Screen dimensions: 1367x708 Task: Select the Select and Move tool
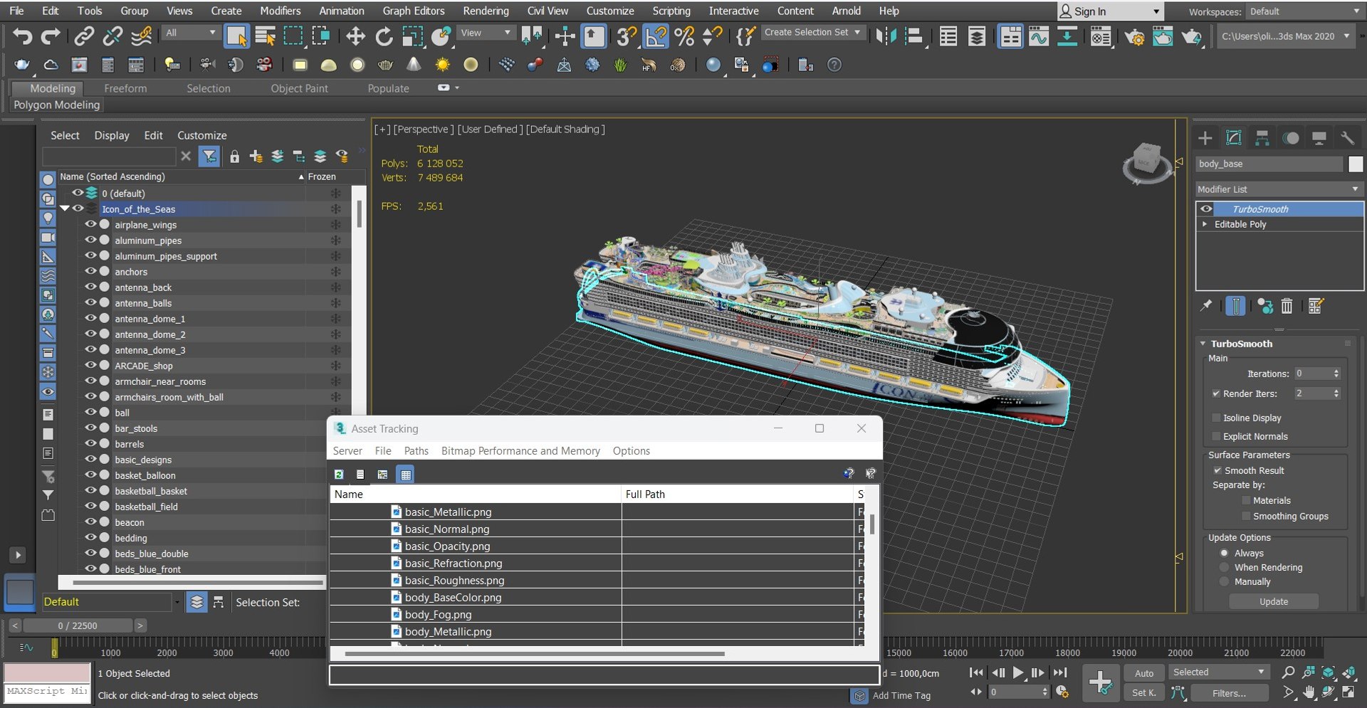click(x=355, y=36)
